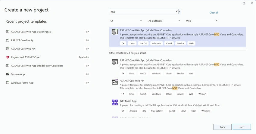
Task: Click the selected C# MVC template globe icon
Action: pos(115,32)
